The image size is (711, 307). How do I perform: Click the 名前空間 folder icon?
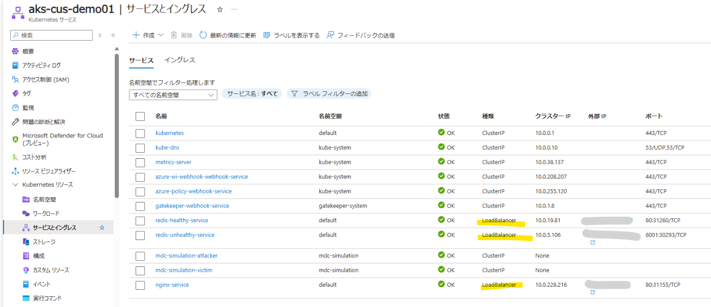tap(26, 199)
